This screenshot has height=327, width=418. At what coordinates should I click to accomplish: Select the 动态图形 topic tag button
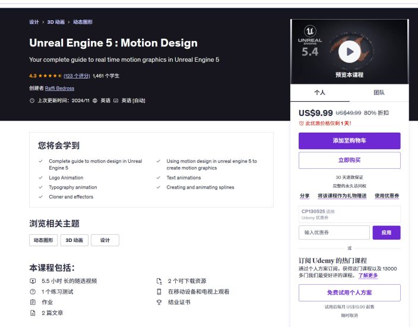[x=43, y=240]
